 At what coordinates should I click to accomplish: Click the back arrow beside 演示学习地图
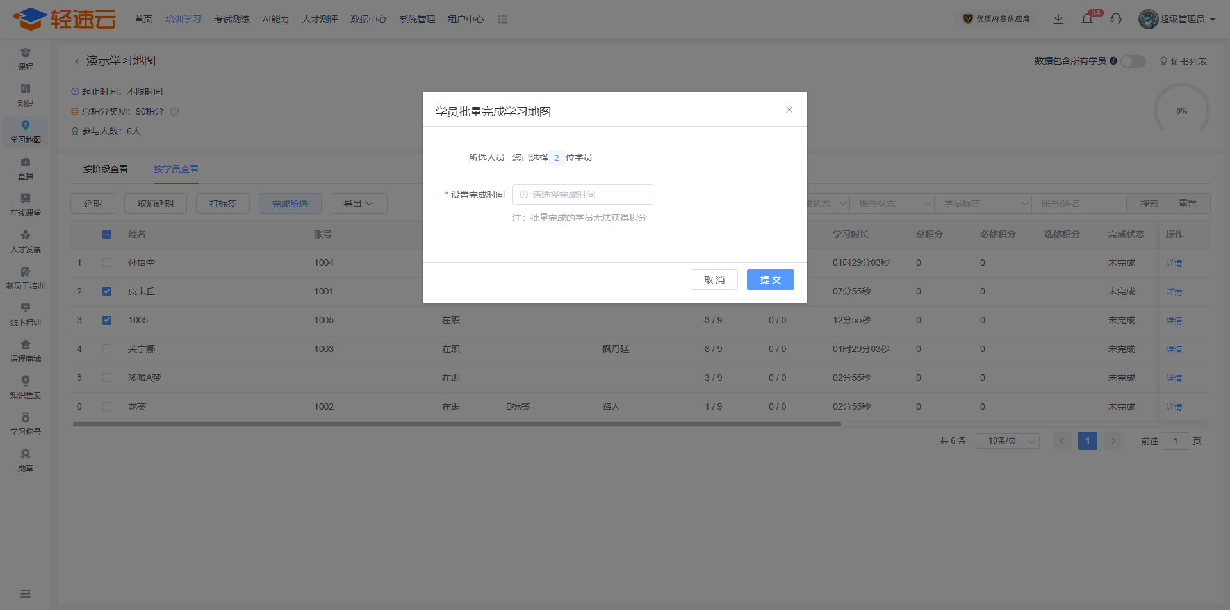pos(78,61)
